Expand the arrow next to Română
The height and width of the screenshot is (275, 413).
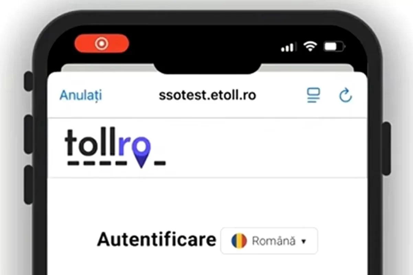pos(303,242)
